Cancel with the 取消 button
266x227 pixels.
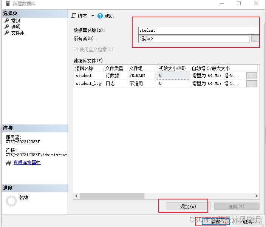click(x=247, y=222)
